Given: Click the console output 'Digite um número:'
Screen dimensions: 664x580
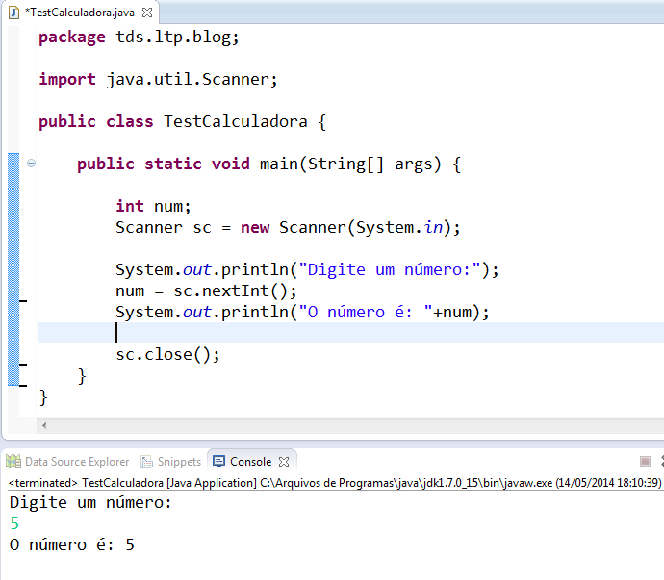Looking at the screenshot, I should [x=90, y=502].
